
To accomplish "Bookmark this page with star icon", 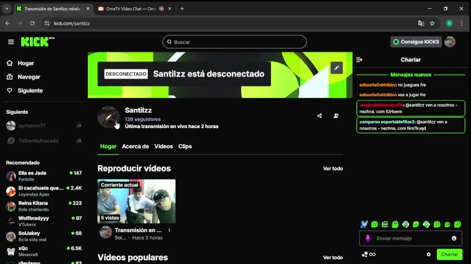I will (x=432, y=23).
